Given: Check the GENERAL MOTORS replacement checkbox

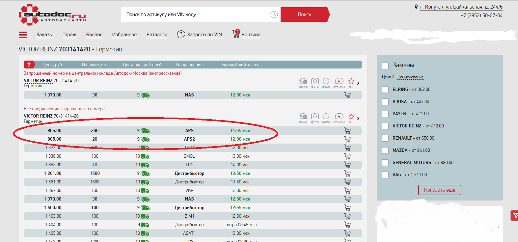Looking at the screenshot, I should tap(385, 163).
